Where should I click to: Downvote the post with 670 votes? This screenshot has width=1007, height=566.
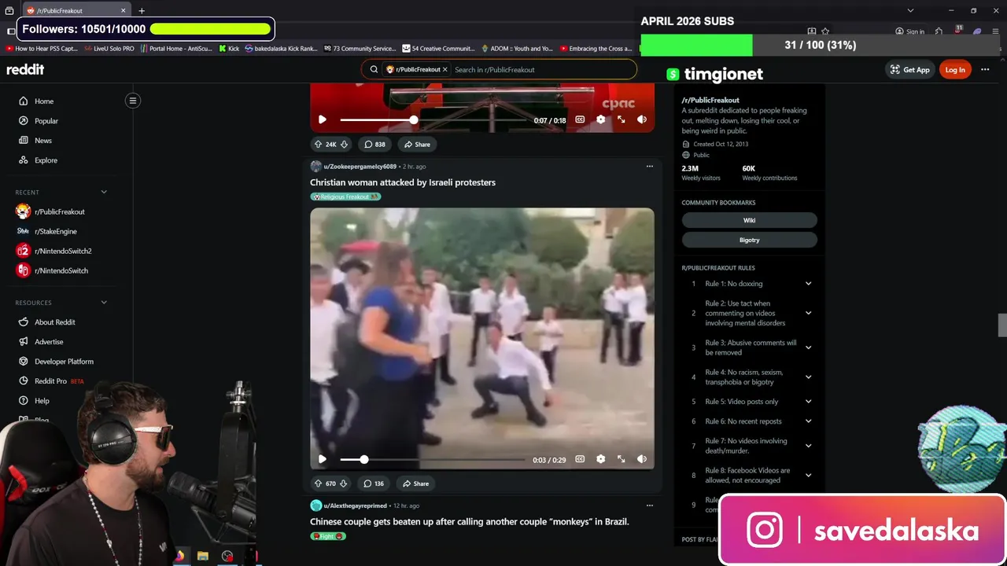(343, 483)
